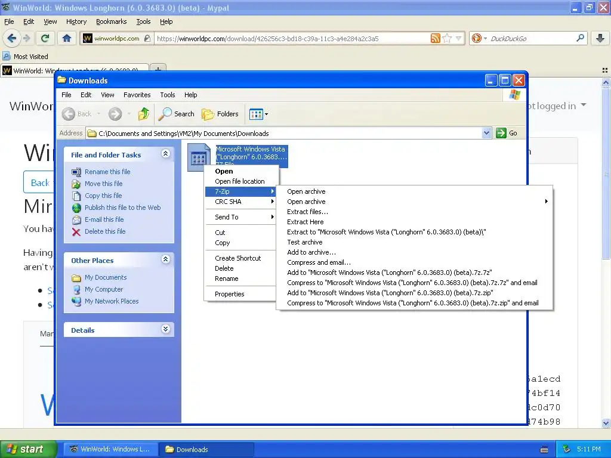The height and width of the screenshot is (458, 611).
Task: Click Delete this file task
Action: click(105, 231)
